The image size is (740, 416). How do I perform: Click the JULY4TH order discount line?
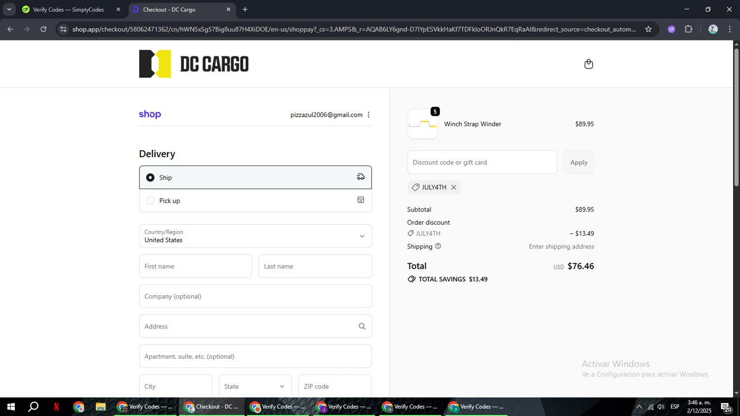click(500, 234)
